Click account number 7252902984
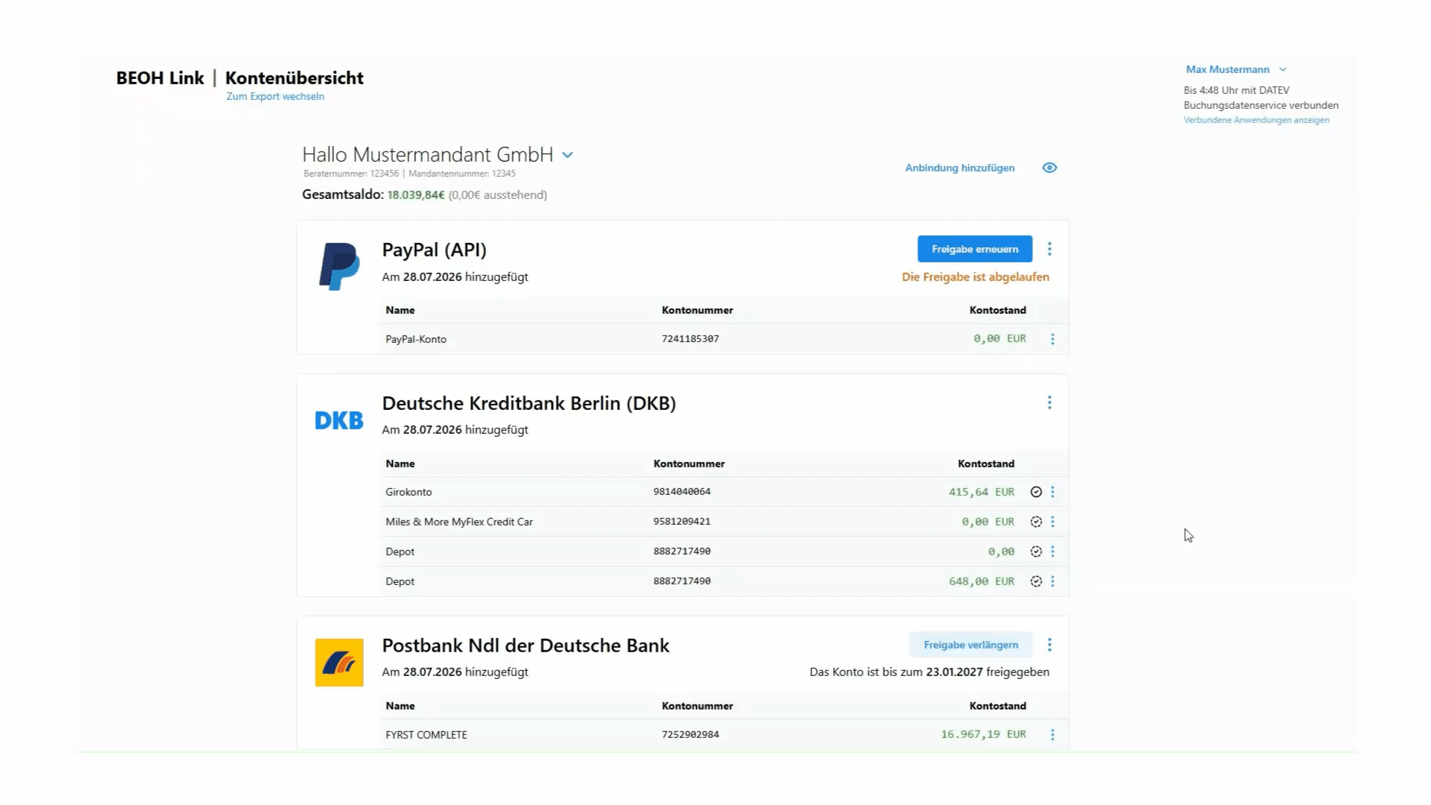This screenshot has width=1431, height=805. 690,734
